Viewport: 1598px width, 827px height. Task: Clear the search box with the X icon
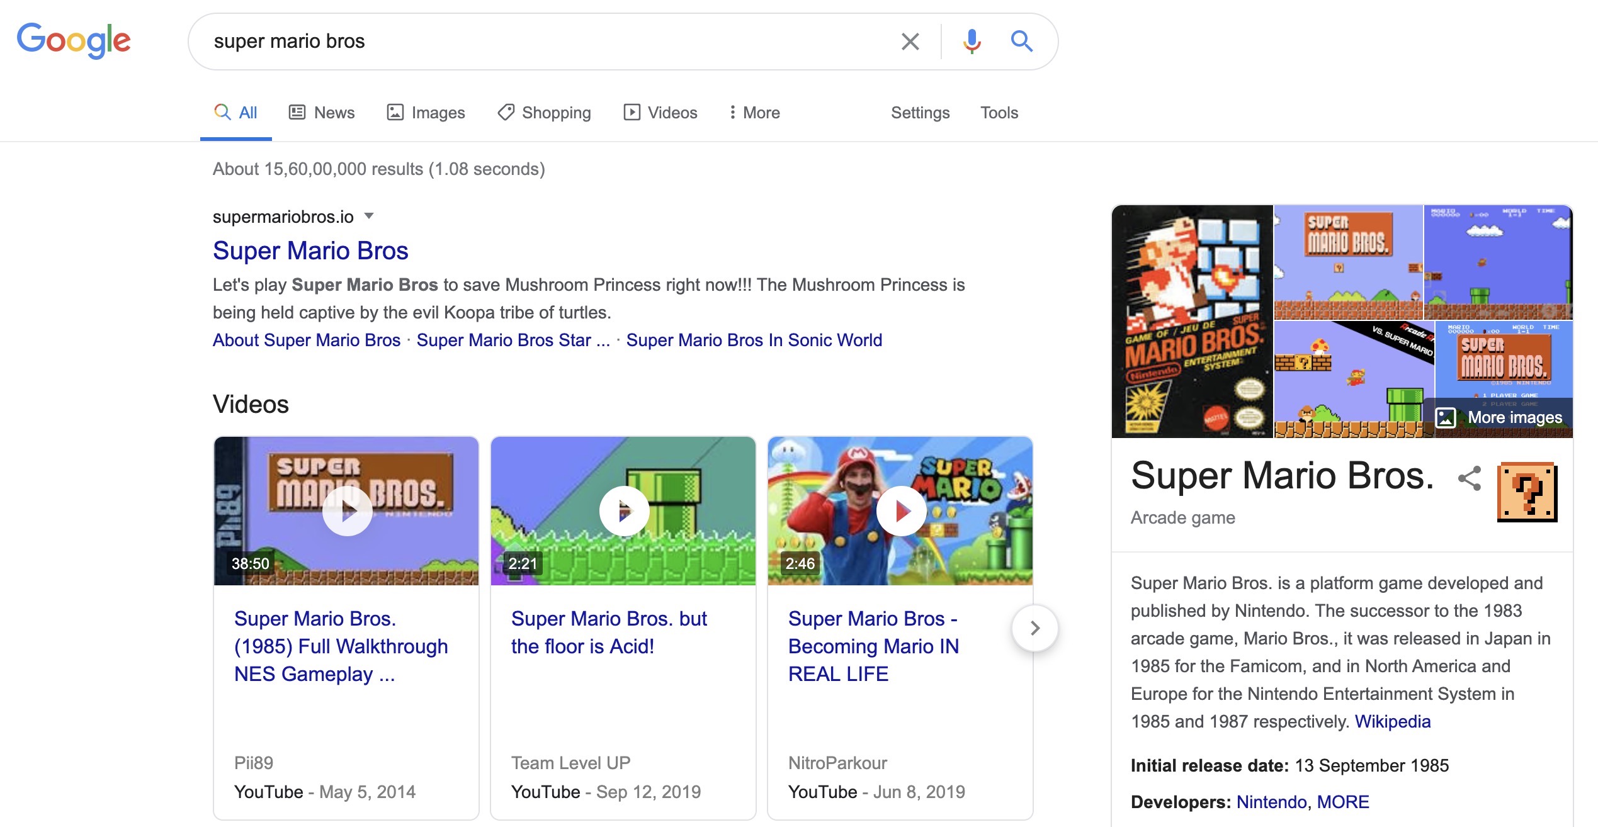(910, 42)
